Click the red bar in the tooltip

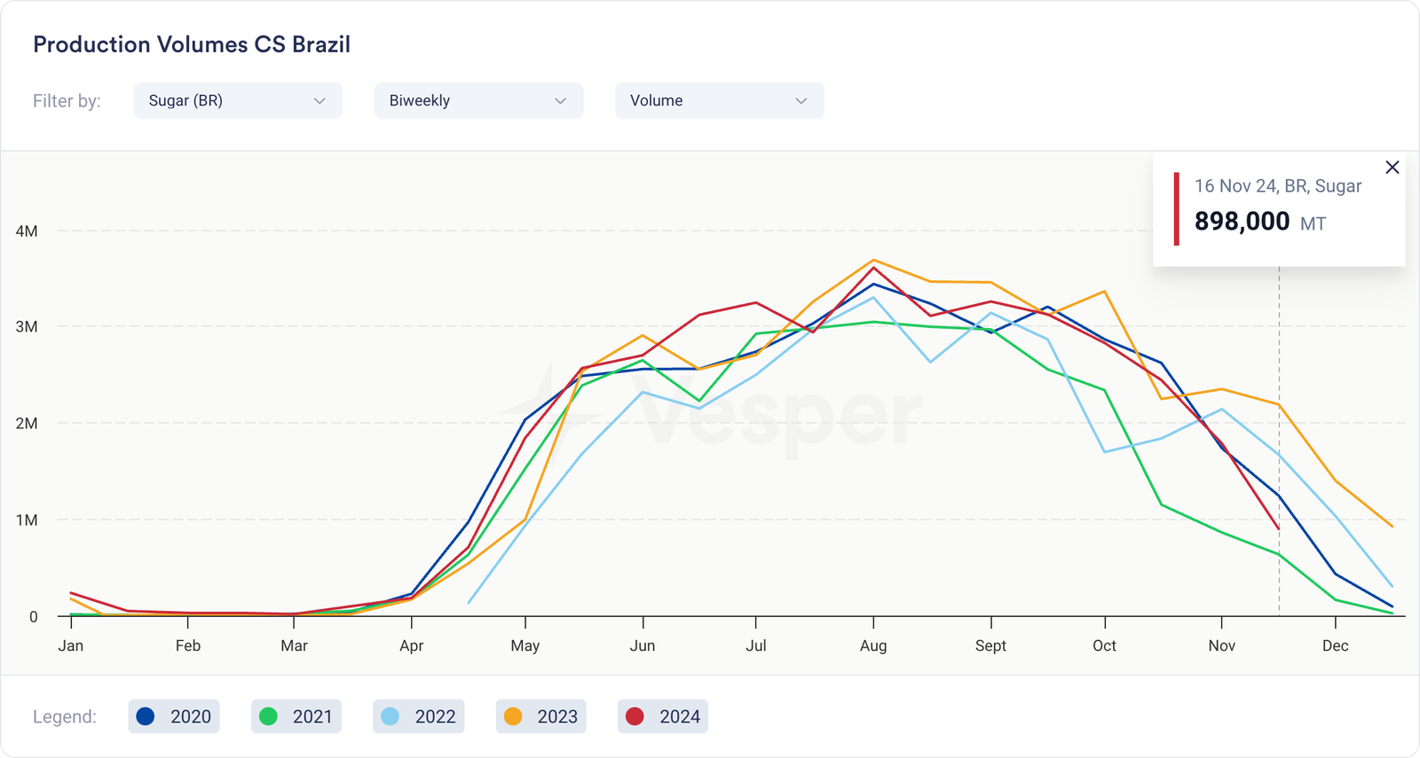point(1176,209)
